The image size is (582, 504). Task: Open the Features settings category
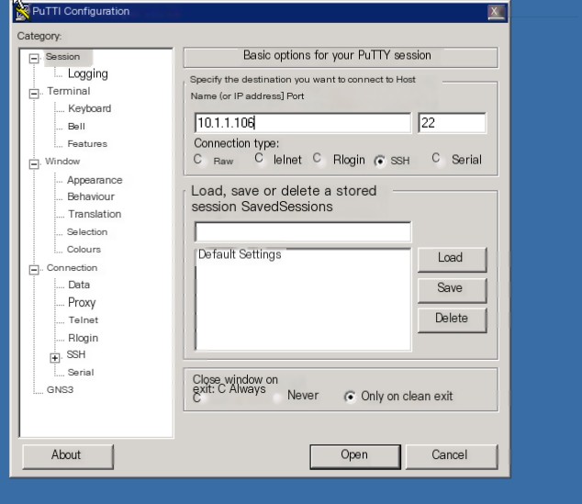87,143
